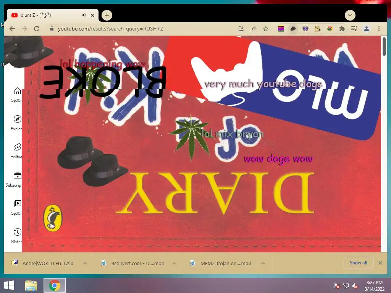Click the Chrome taskbar icon
This screenshot has width=391, height=293.
coord(55,285)
